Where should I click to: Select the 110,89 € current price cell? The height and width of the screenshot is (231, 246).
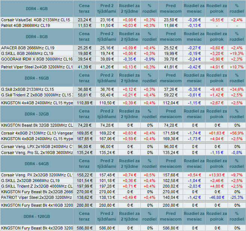(x=85, y=103)
